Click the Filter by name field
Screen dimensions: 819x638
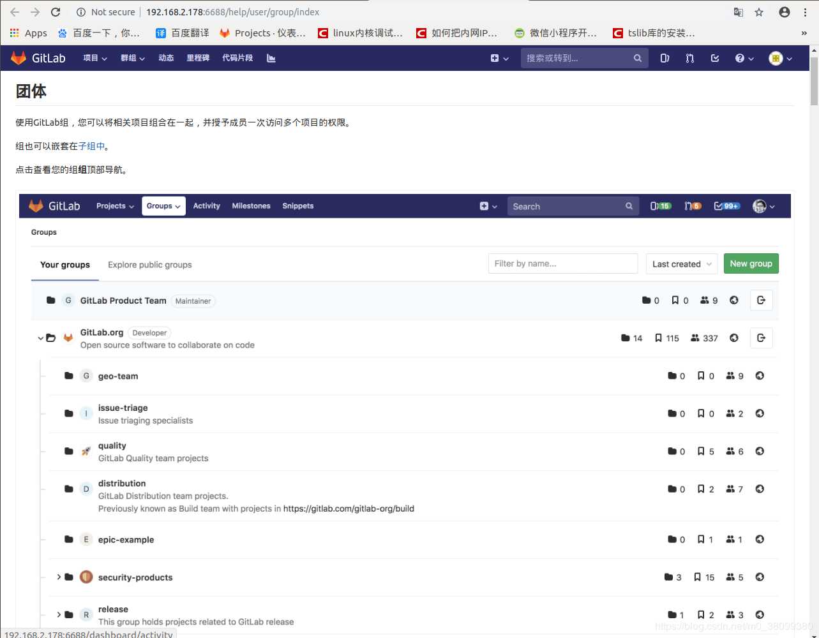tap(563, 263)
